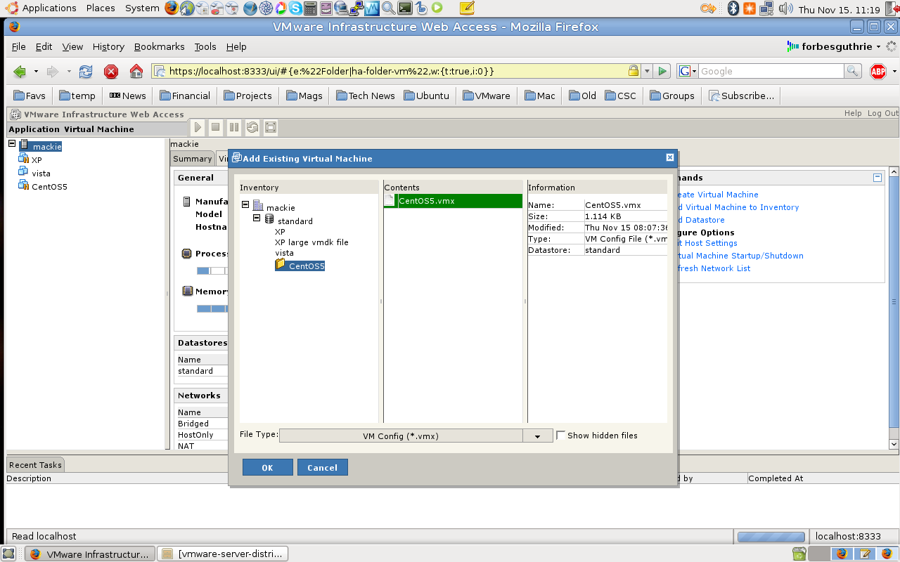Collapse the Commands panel toggle
Screen dimensions: 900x562
coord(877,178)
